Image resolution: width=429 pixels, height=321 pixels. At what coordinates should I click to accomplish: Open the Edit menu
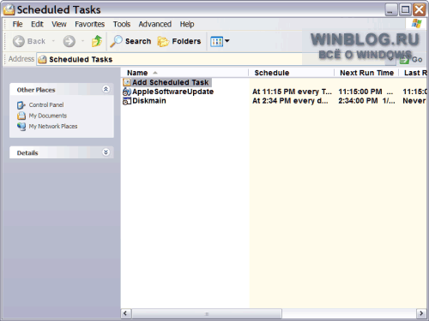coord(37,24)
